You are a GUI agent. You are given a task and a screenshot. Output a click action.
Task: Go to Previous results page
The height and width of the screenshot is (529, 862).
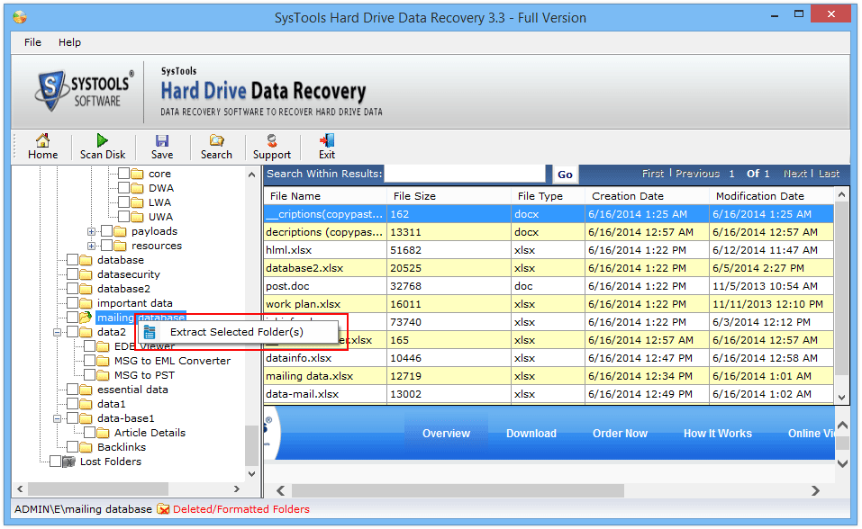pos(697,174)
